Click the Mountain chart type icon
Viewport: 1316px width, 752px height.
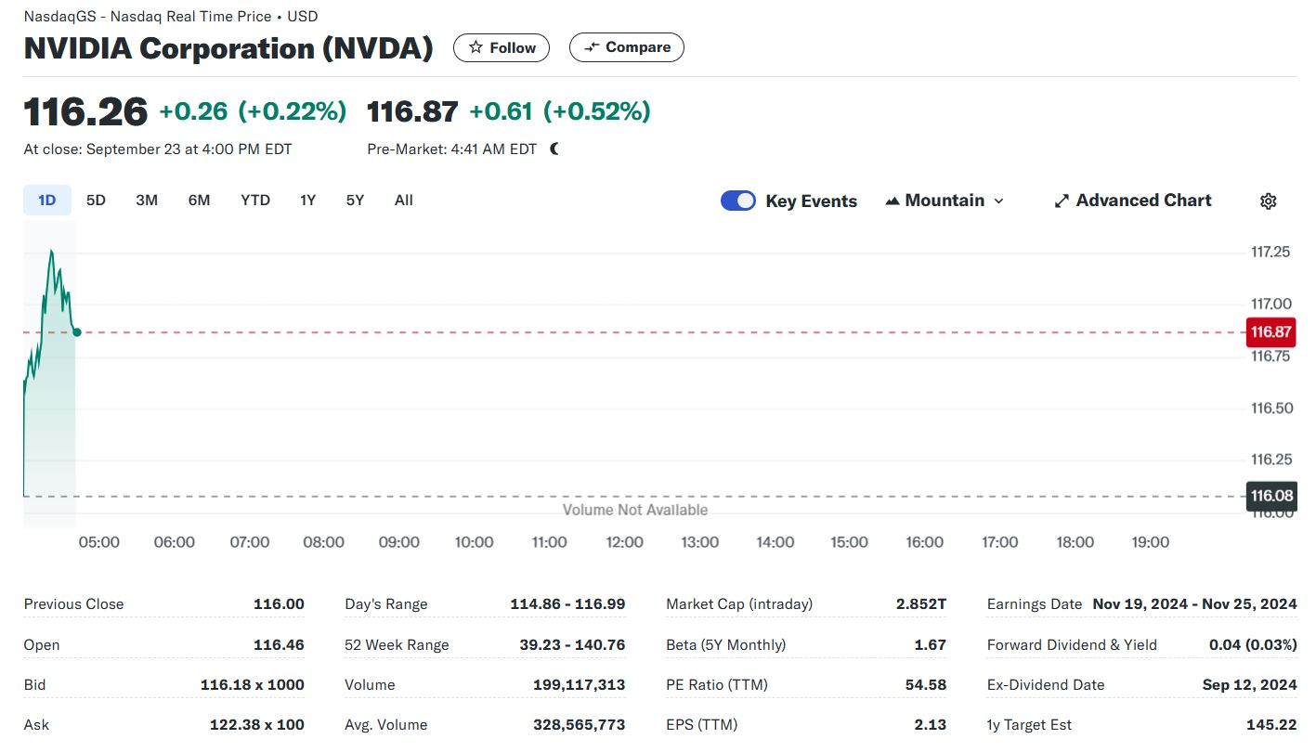tap(892, 201)
